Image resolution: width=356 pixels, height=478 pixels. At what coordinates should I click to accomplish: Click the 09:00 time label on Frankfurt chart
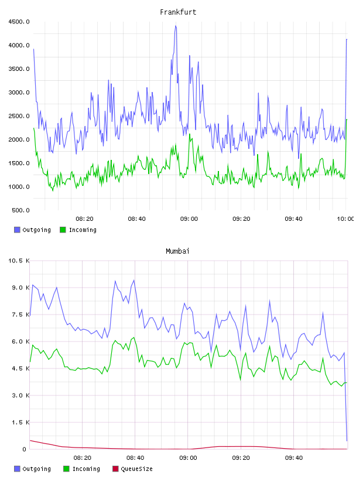189,219
